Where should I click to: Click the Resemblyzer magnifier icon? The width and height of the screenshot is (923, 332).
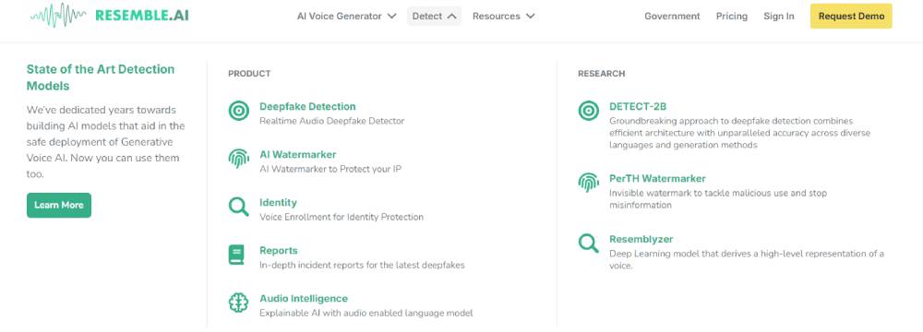(x=588, y=243)
